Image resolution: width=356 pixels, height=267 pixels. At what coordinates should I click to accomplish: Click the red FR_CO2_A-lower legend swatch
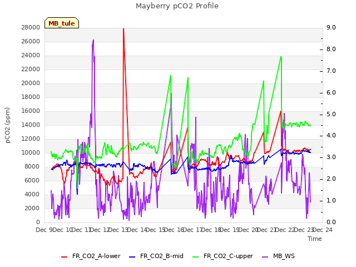tap(65, 257)
